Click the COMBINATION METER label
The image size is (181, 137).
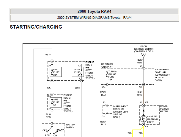(x=164, y=109)
